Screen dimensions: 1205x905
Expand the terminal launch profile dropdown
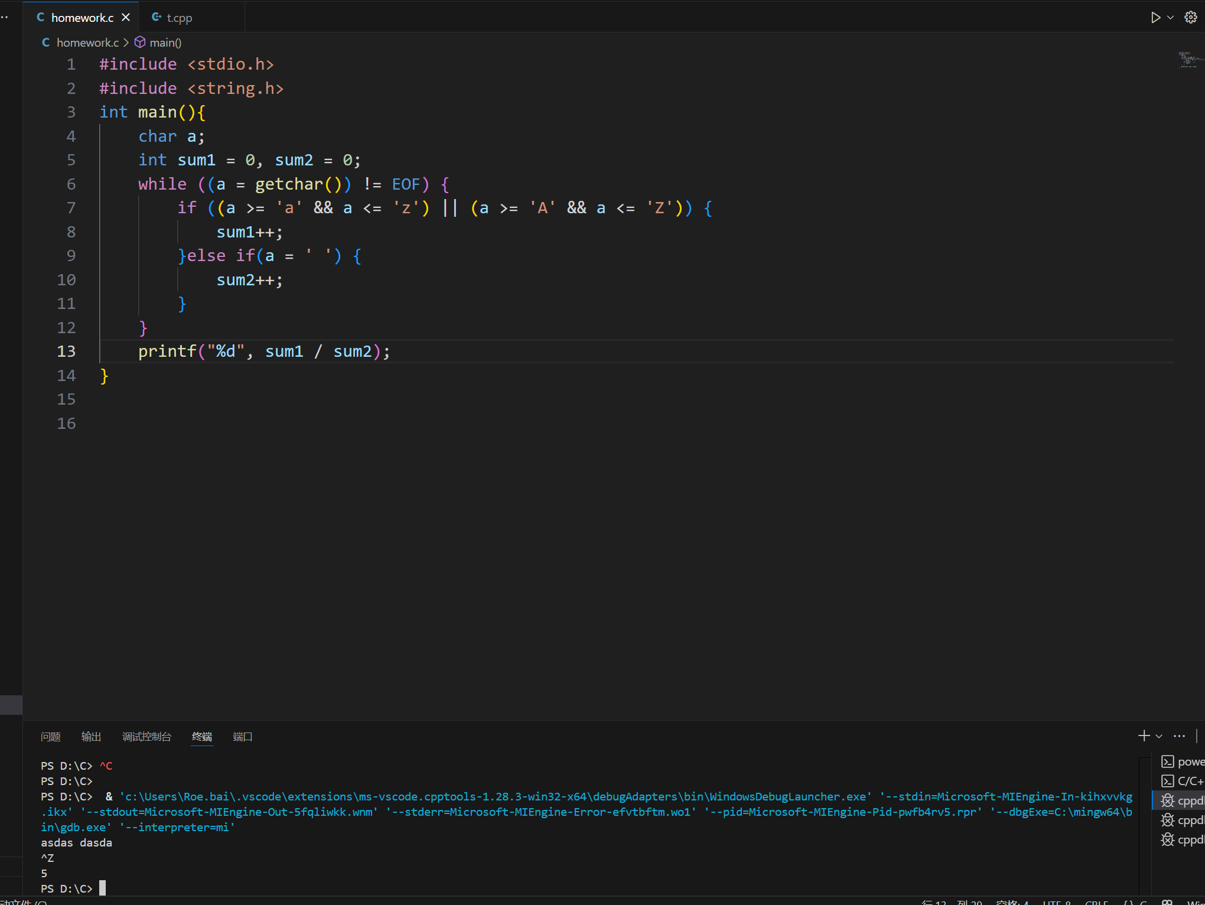[1159, 737]
